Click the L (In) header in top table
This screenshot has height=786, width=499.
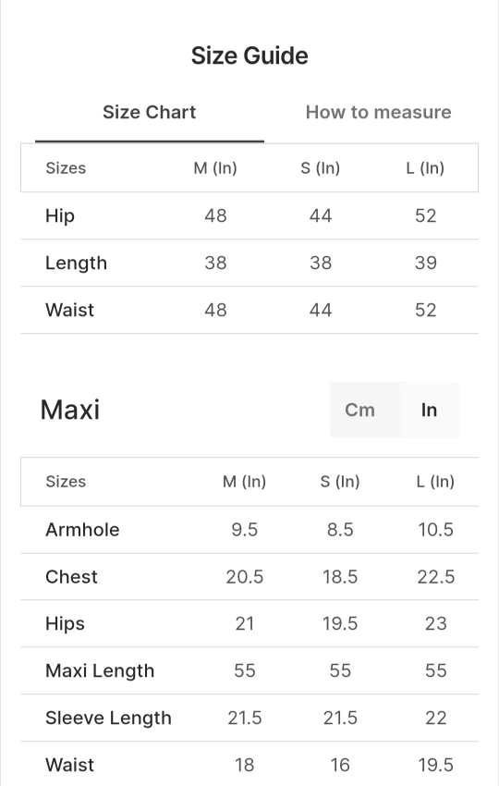[x=425, y=168]
